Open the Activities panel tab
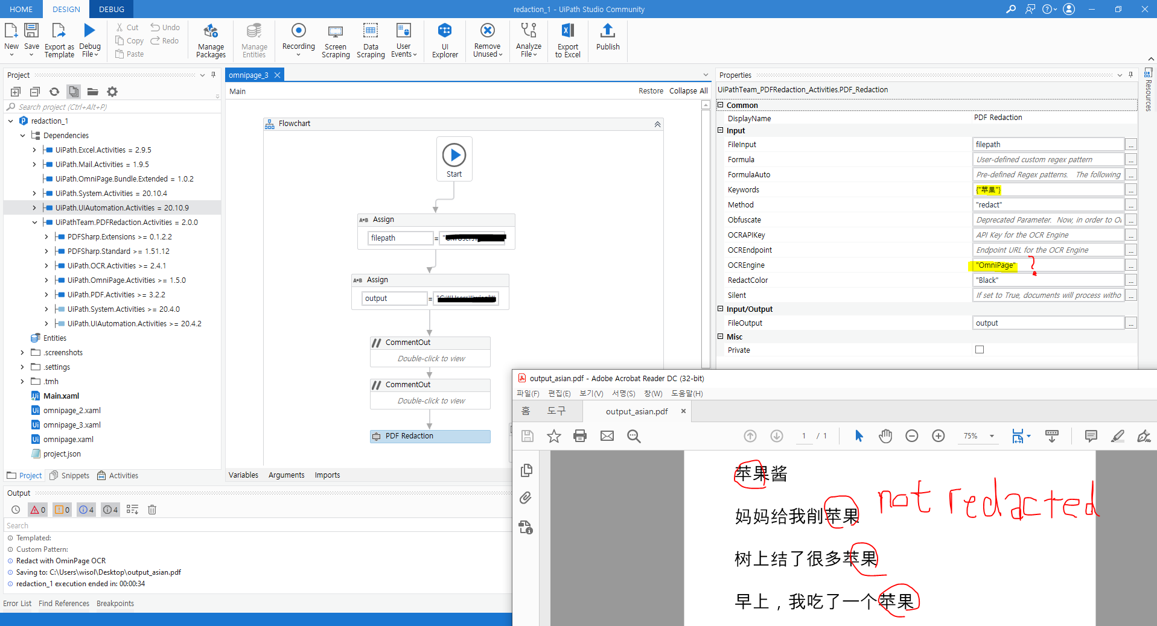Image resolution: width=1157 pixels, height=626 pixels. pos(118,476)
